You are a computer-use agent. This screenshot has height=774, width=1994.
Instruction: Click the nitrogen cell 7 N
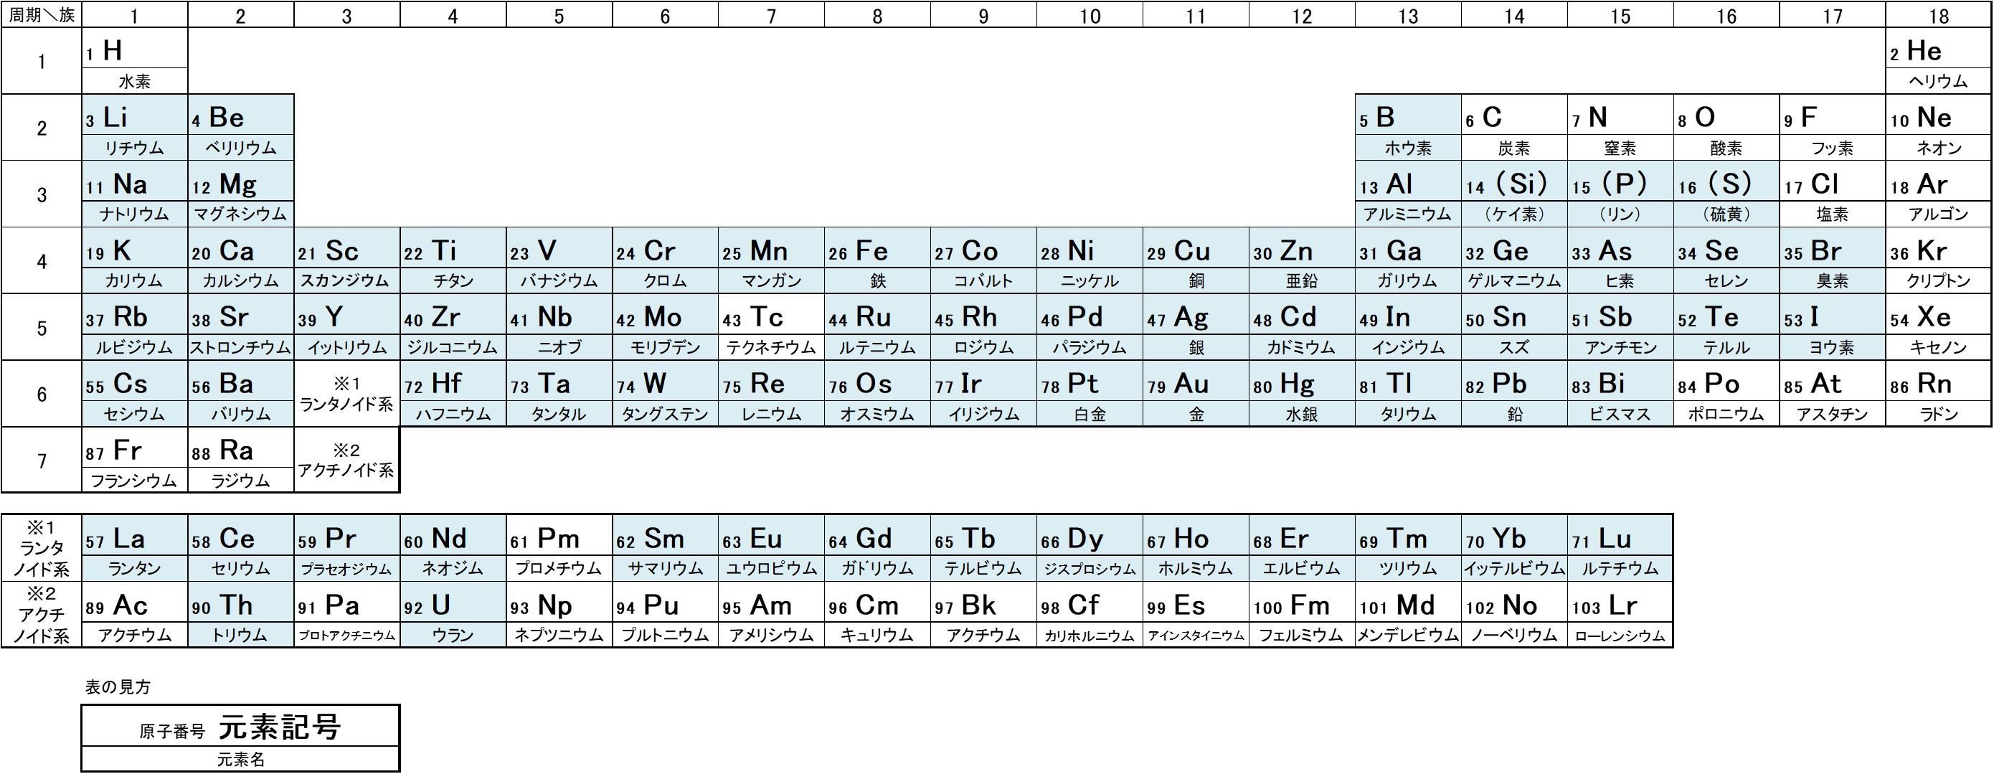point(1620,128)
